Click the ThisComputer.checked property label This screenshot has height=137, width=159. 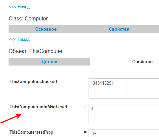33,82
